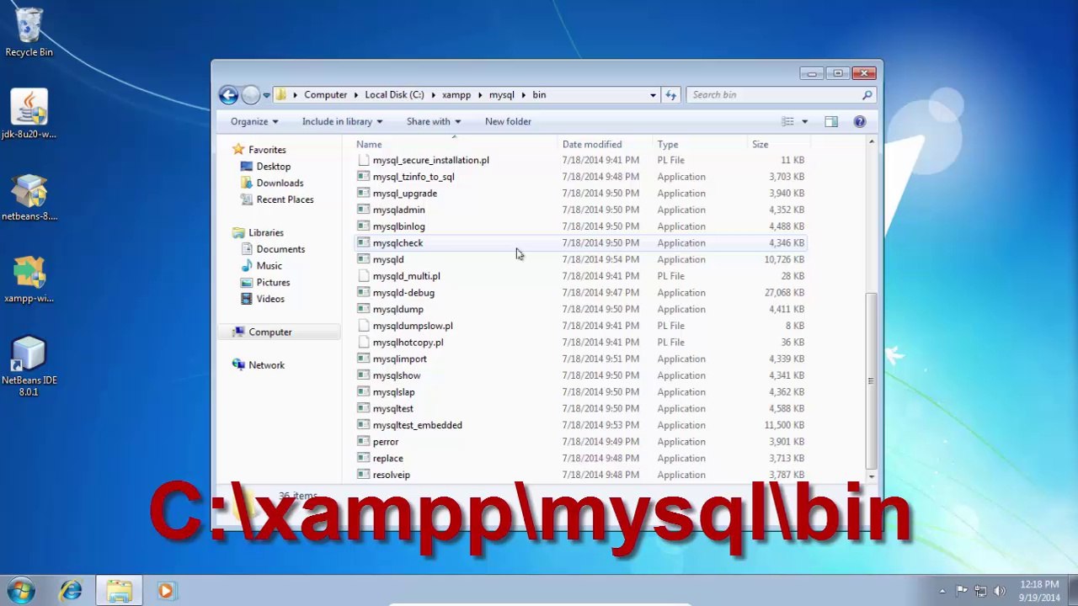Select the NetBeans IDE 8.0.1 desktop shortcut
Viewport: 1078px width, 606px height.
tap(29, 367)
